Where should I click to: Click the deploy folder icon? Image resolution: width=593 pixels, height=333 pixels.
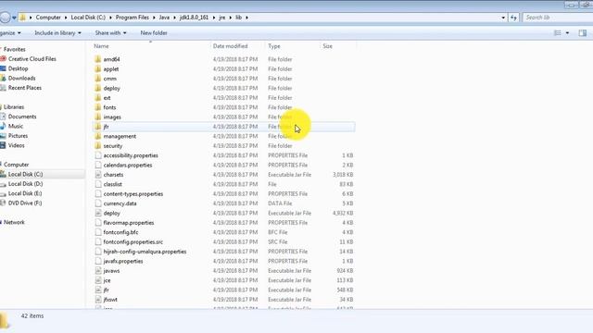pos(98,88)
